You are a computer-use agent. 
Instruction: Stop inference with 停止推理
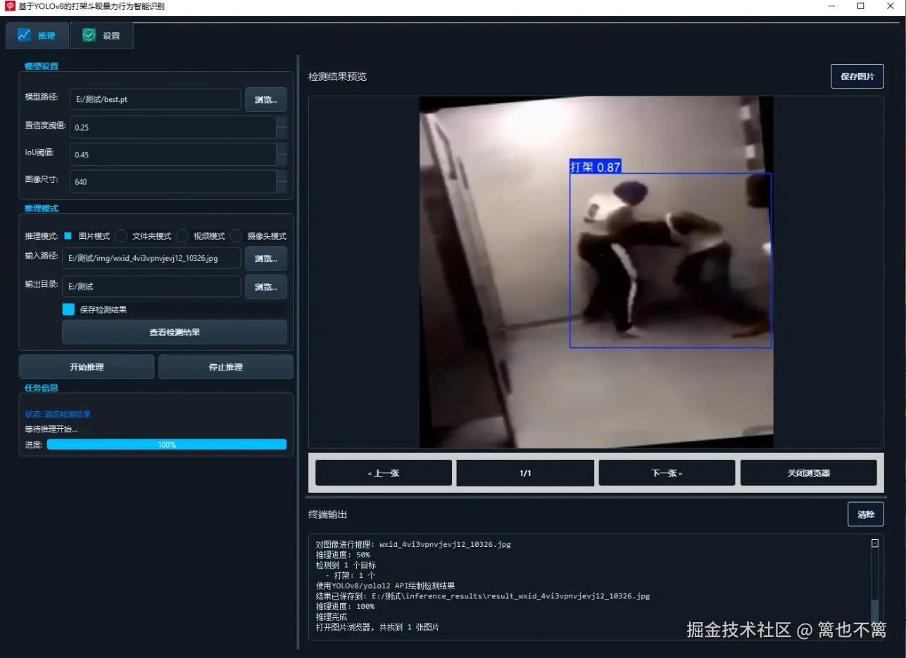pos(226,367)
